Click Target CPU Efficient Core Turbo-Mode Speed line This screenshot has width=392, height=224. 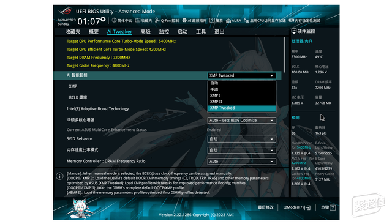(x=116, y=50)
